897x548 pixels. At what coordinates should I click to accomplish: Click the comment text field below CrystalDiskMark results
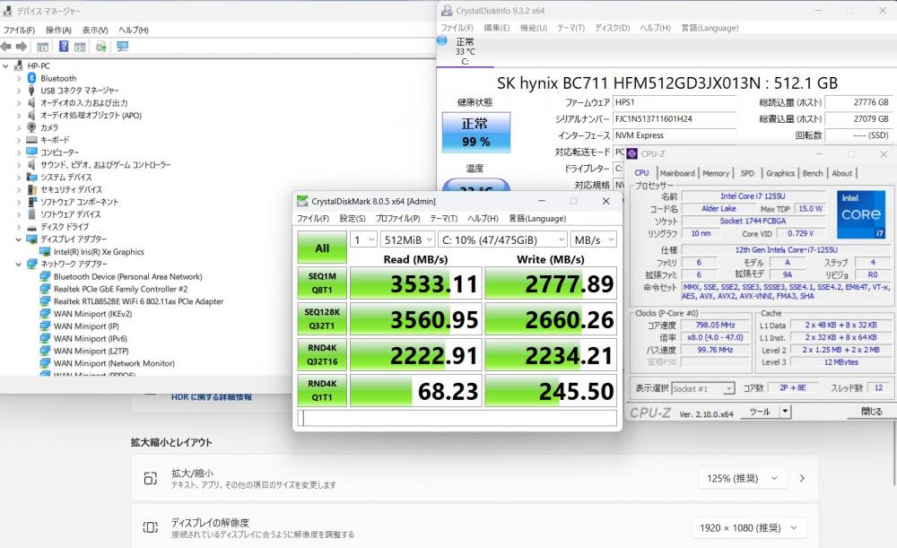(457, 418)
